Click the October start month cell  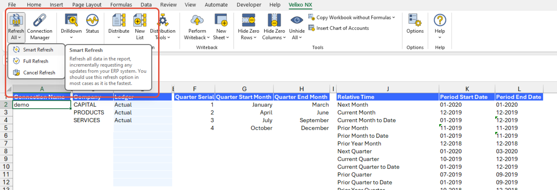[244, 128]
